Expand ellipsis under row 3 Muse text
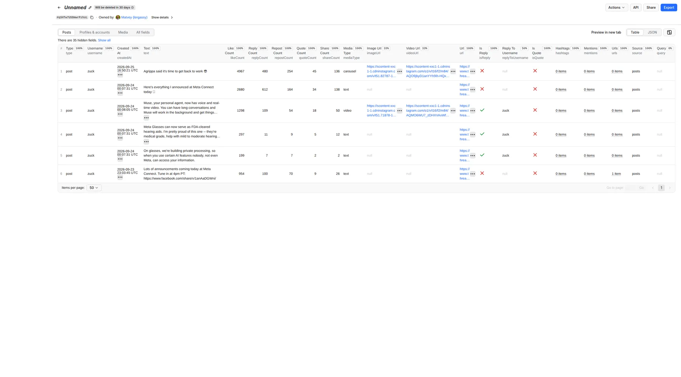 coord(146,118)
